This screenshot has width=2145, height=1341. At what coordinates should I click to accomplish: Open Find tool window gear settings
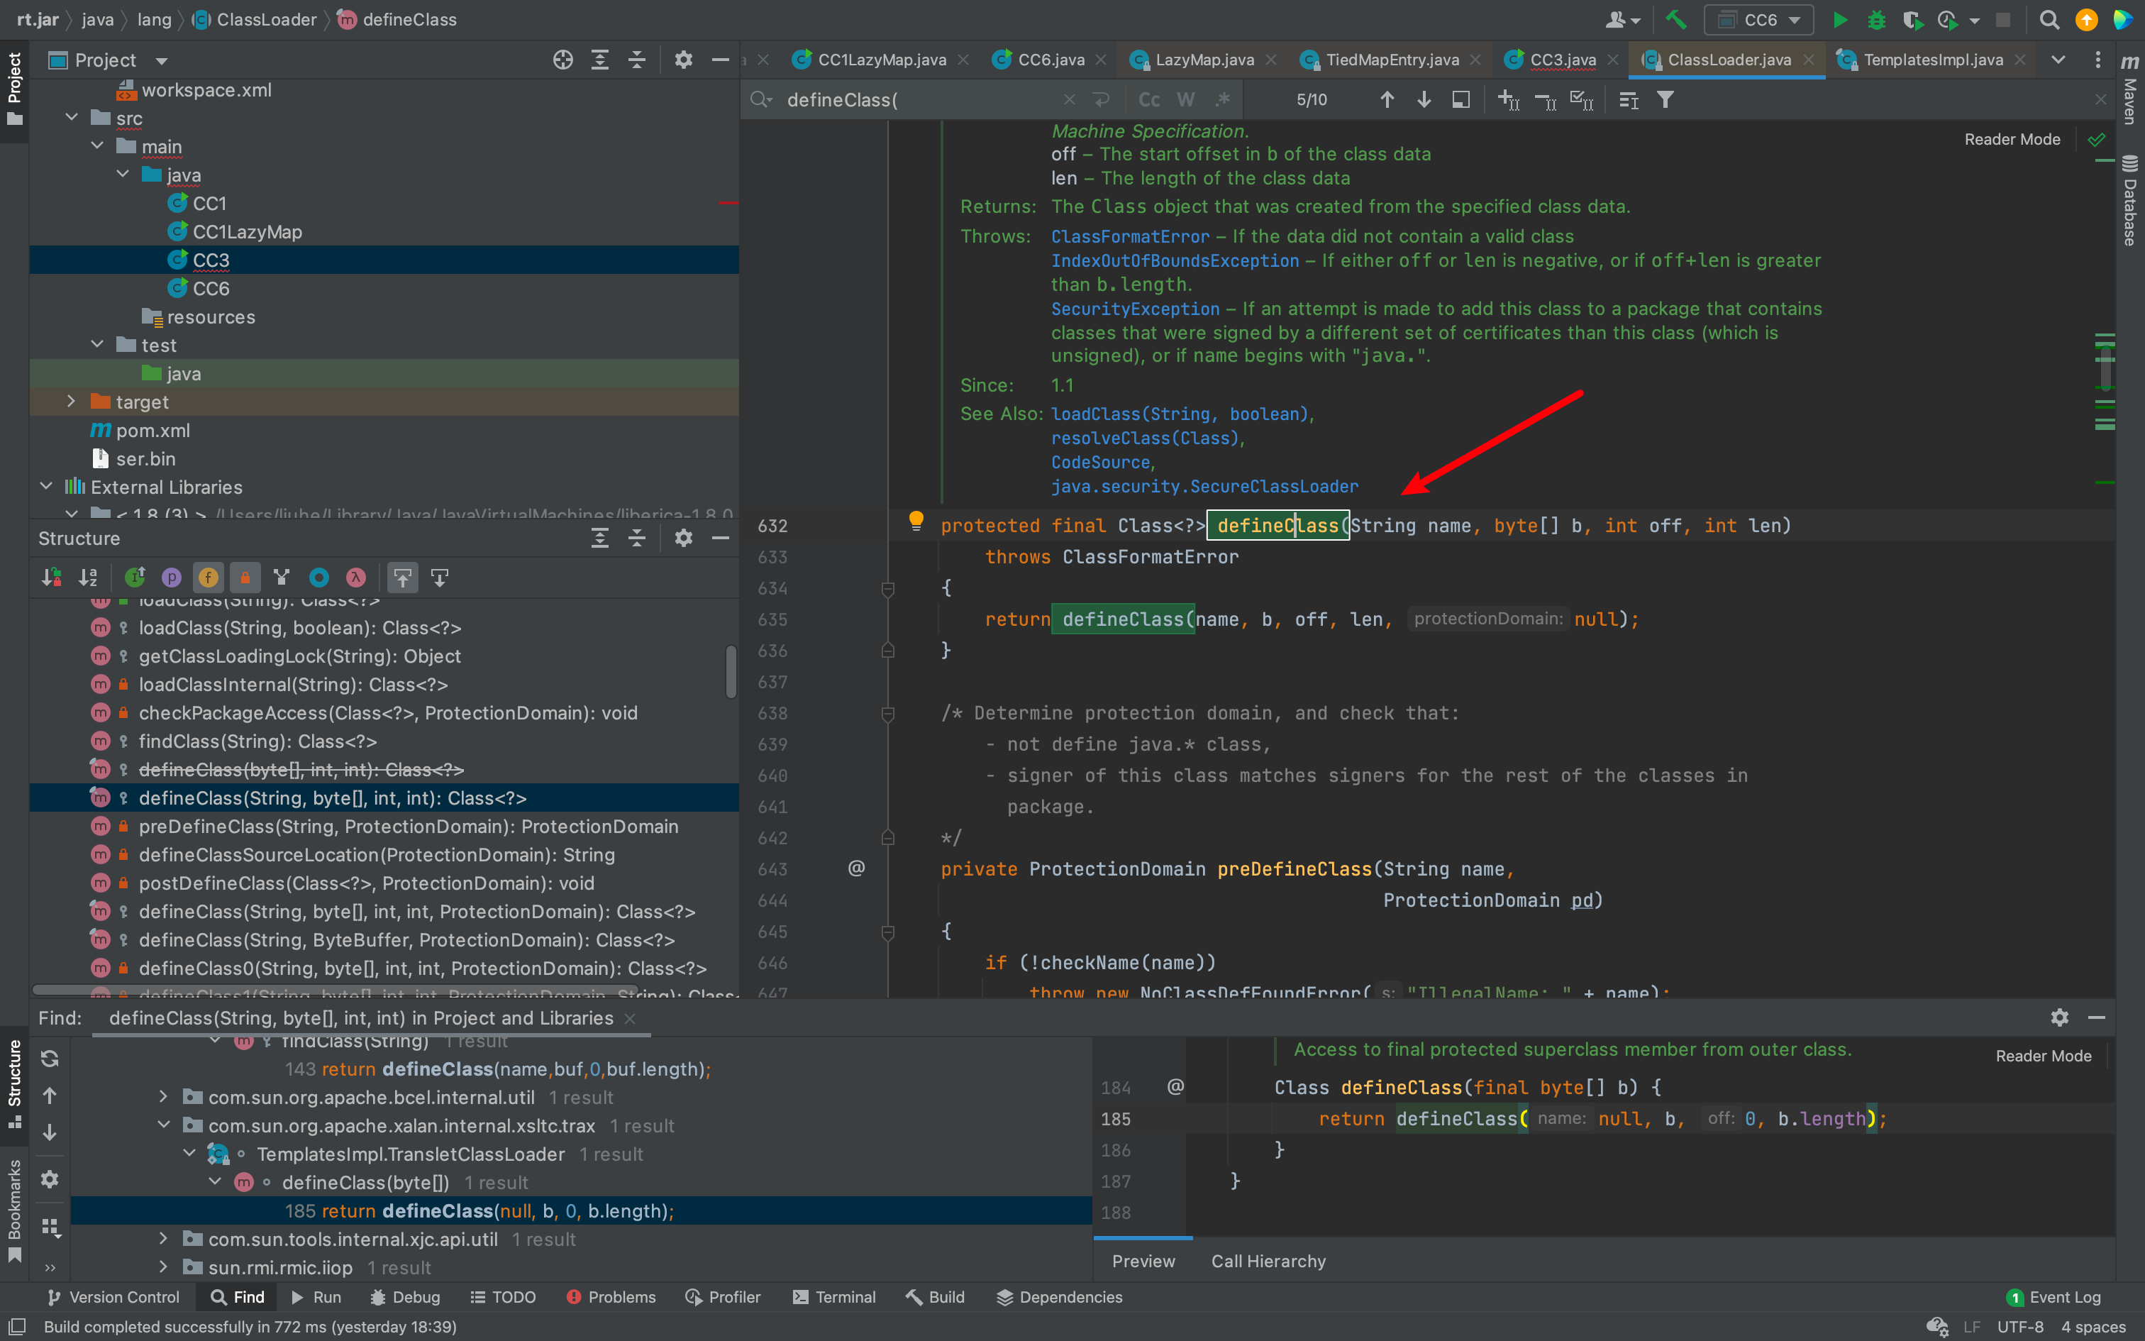(2060, 1017)
